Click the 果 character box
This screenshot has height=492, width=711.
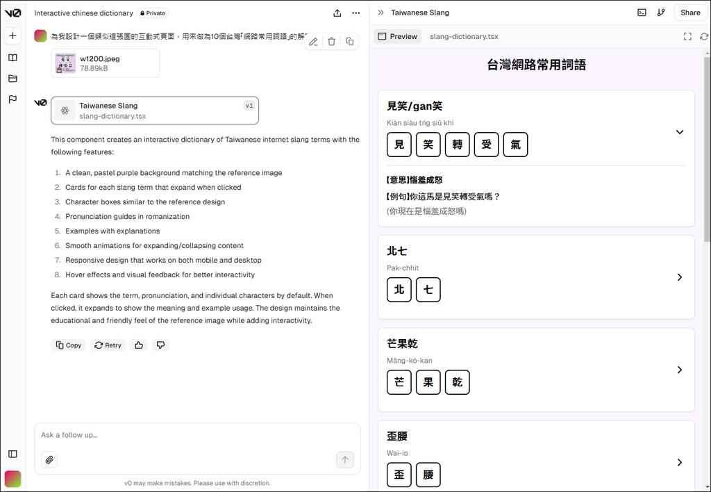point(428,382)
